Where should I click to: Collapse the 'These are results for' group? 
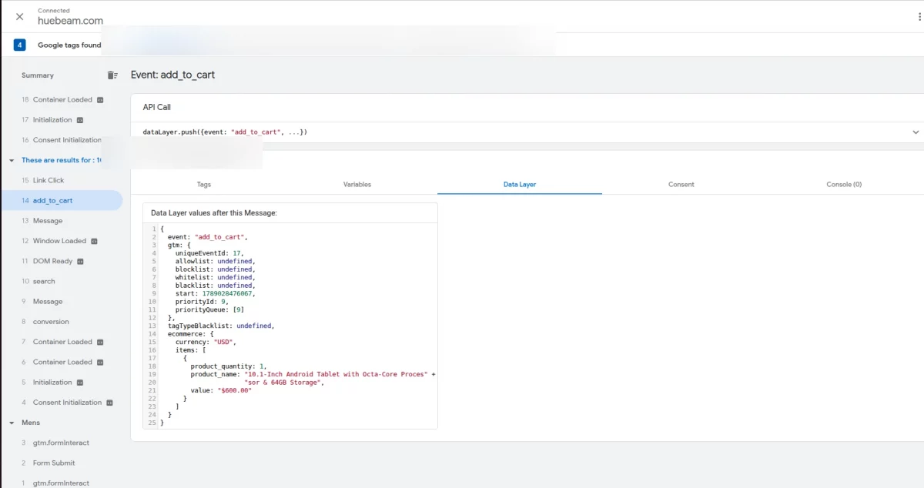pyautogui.click(x=12, y=160)
